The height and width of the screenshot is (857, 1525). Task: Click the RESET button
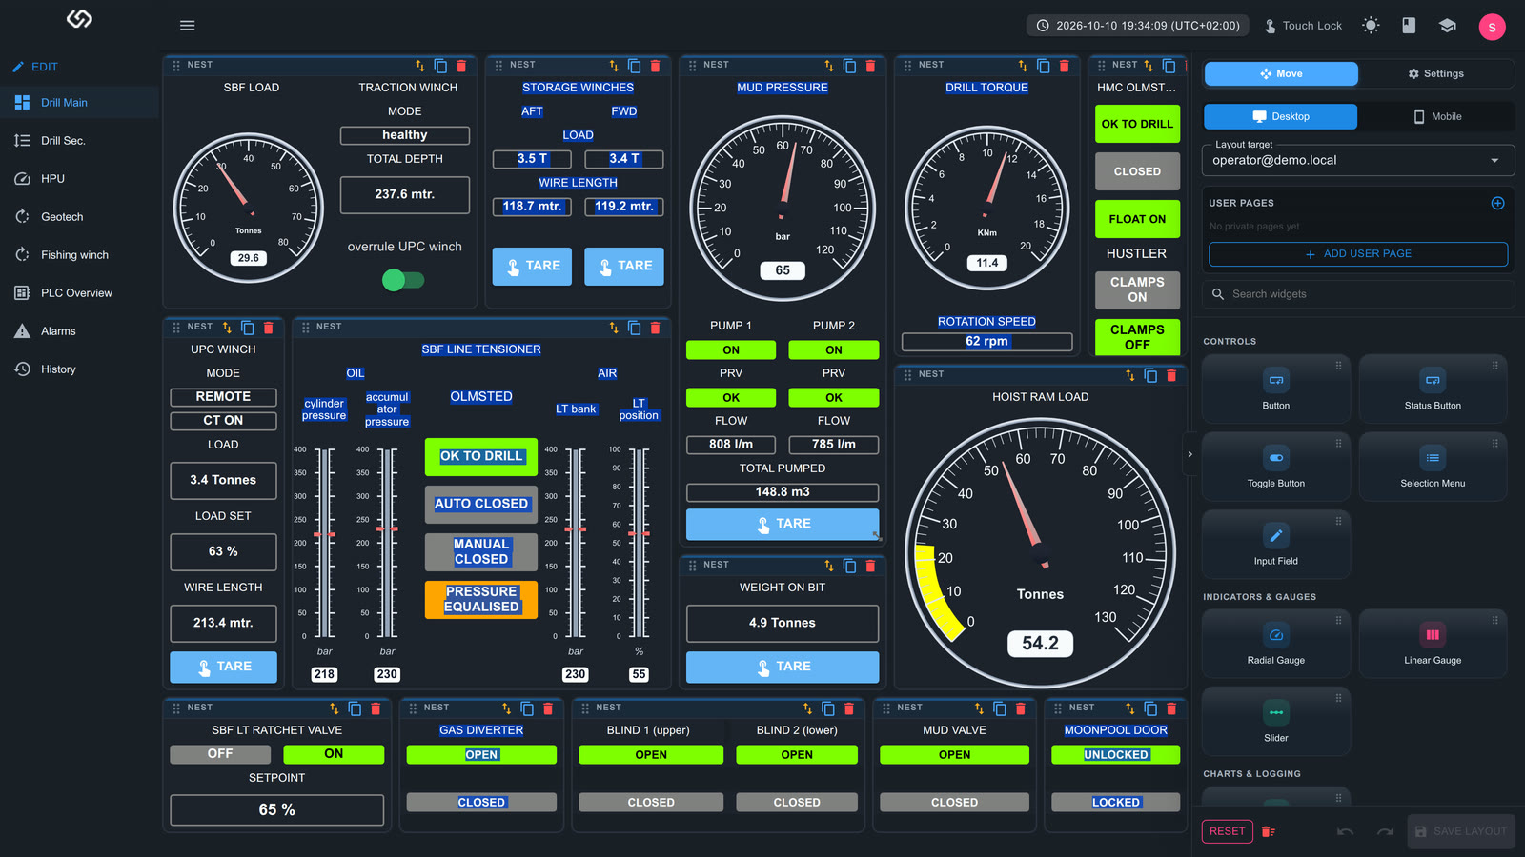pos(1227,831)
